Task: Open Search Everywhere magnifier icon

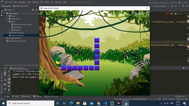Action: point(187,6)
